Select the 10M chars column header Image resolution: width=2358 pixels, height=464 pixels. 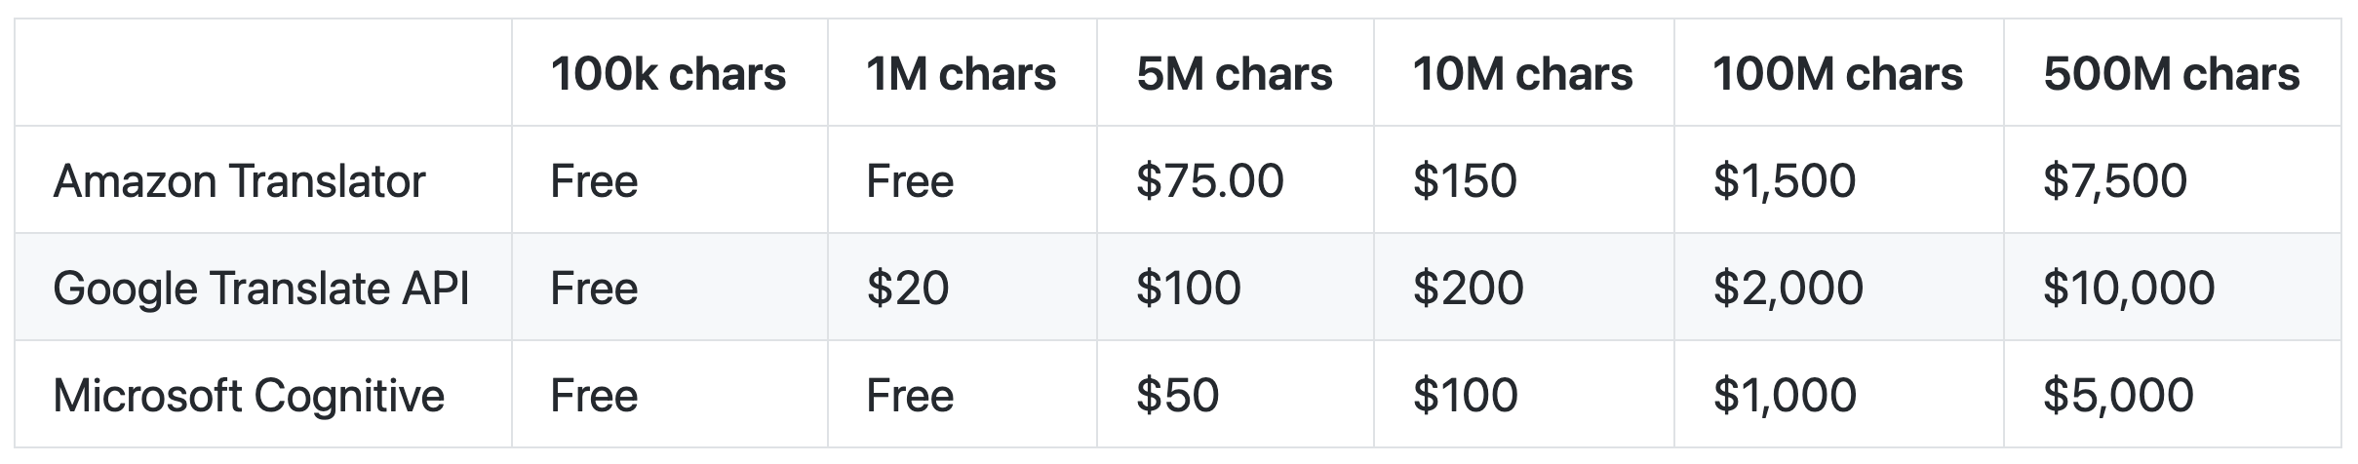coord(1523,74)
